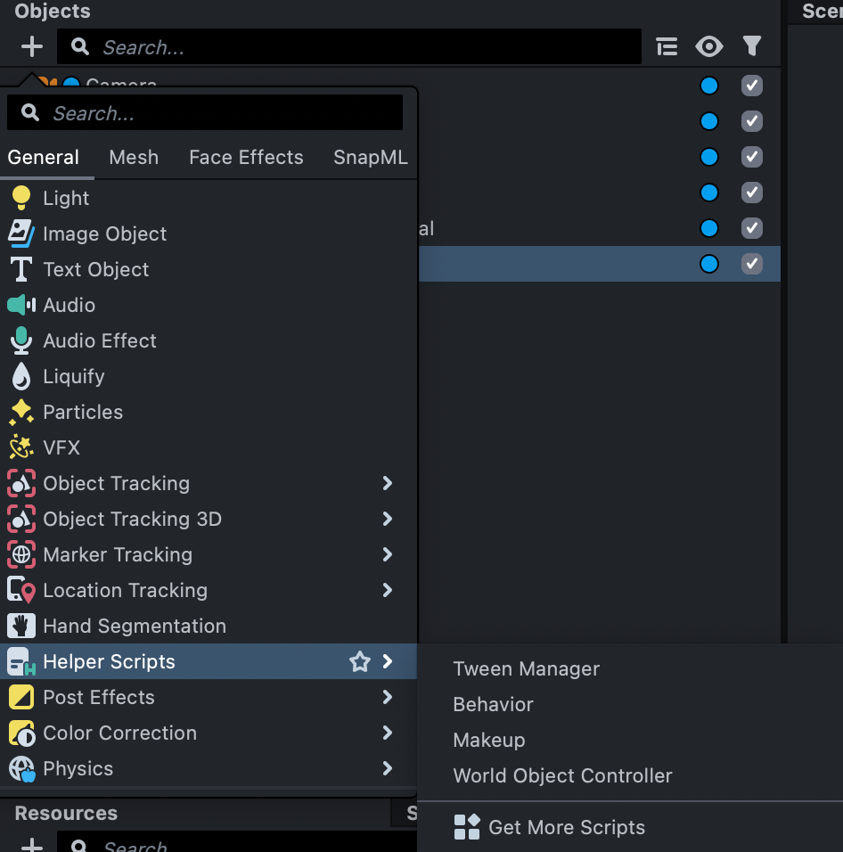Screen dimensions: 843x852
Task: Toggle the eye visibility icon above the list
Action: [x=709, y=46]
